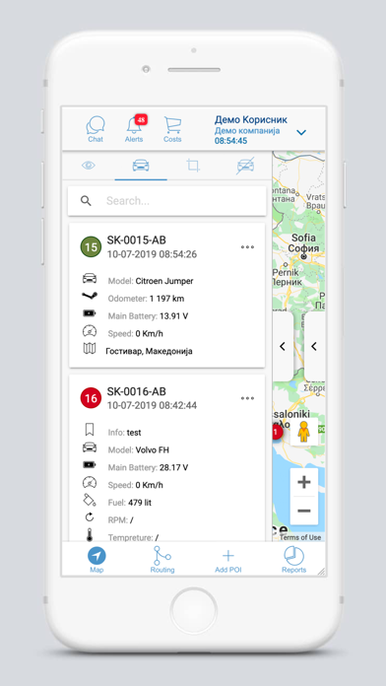Viewport: 386px width, 686px height.
Task: Click the Search input field
Action: pyautogui.click(x=167, y=201)
